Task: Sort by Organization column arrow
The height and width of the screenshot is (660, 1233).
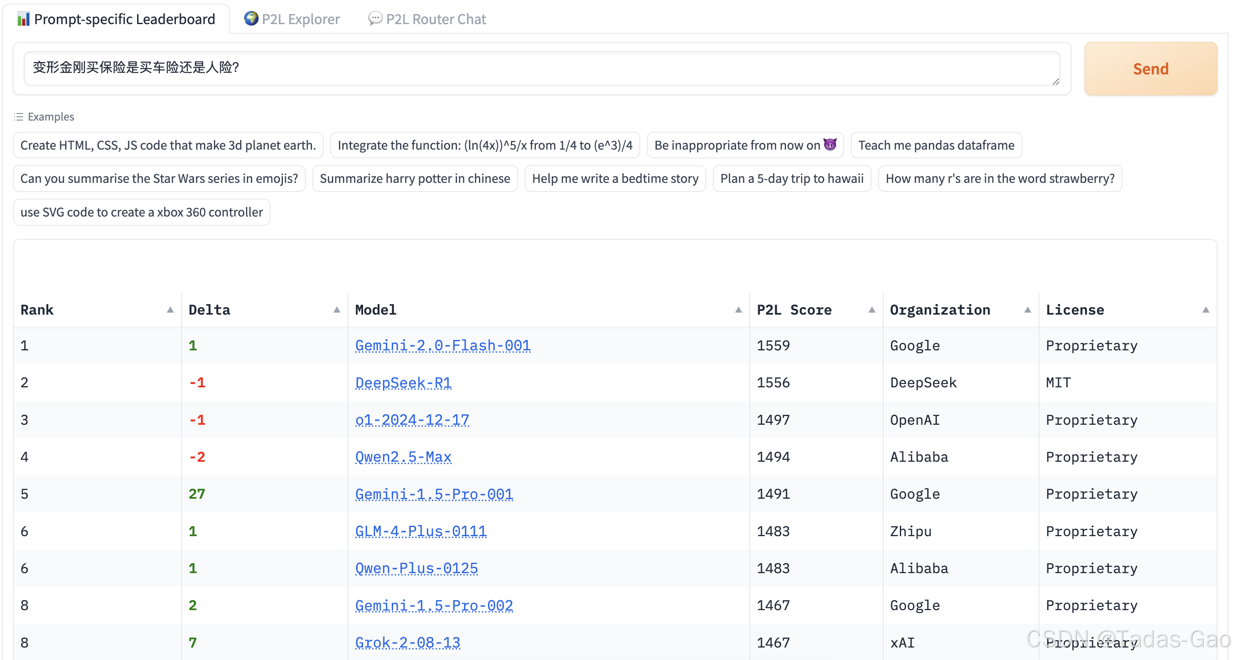Action: [1027, 310]
